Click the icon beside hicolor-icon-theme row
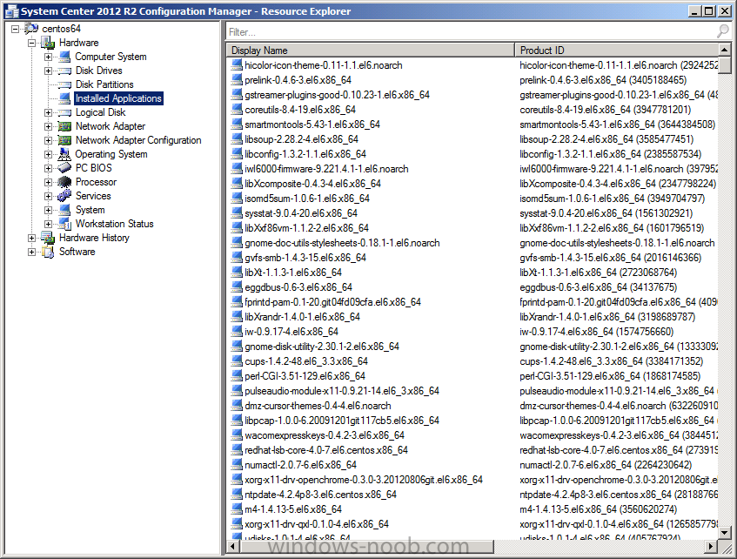Viewport: 737px width, 559px height. click(237, 65)
